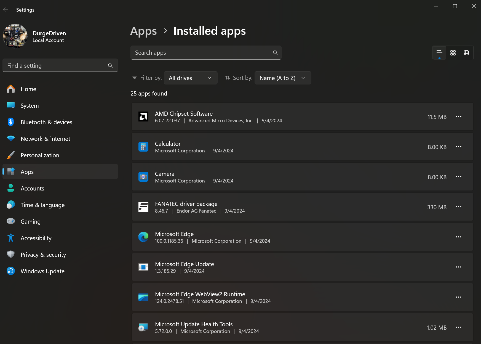
Task: Switch to list view layout
Action: click(x=439, y=53)
